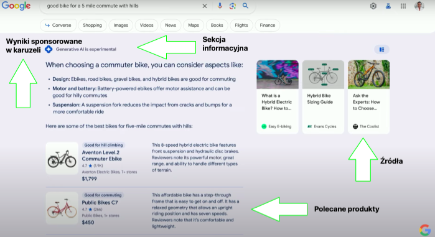Toggle the source cards layout button

pyautogui.click(x=381, y=50)
